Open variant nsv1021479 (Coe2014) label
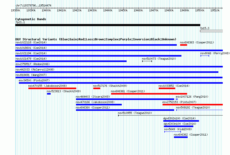 click(31, 59)
